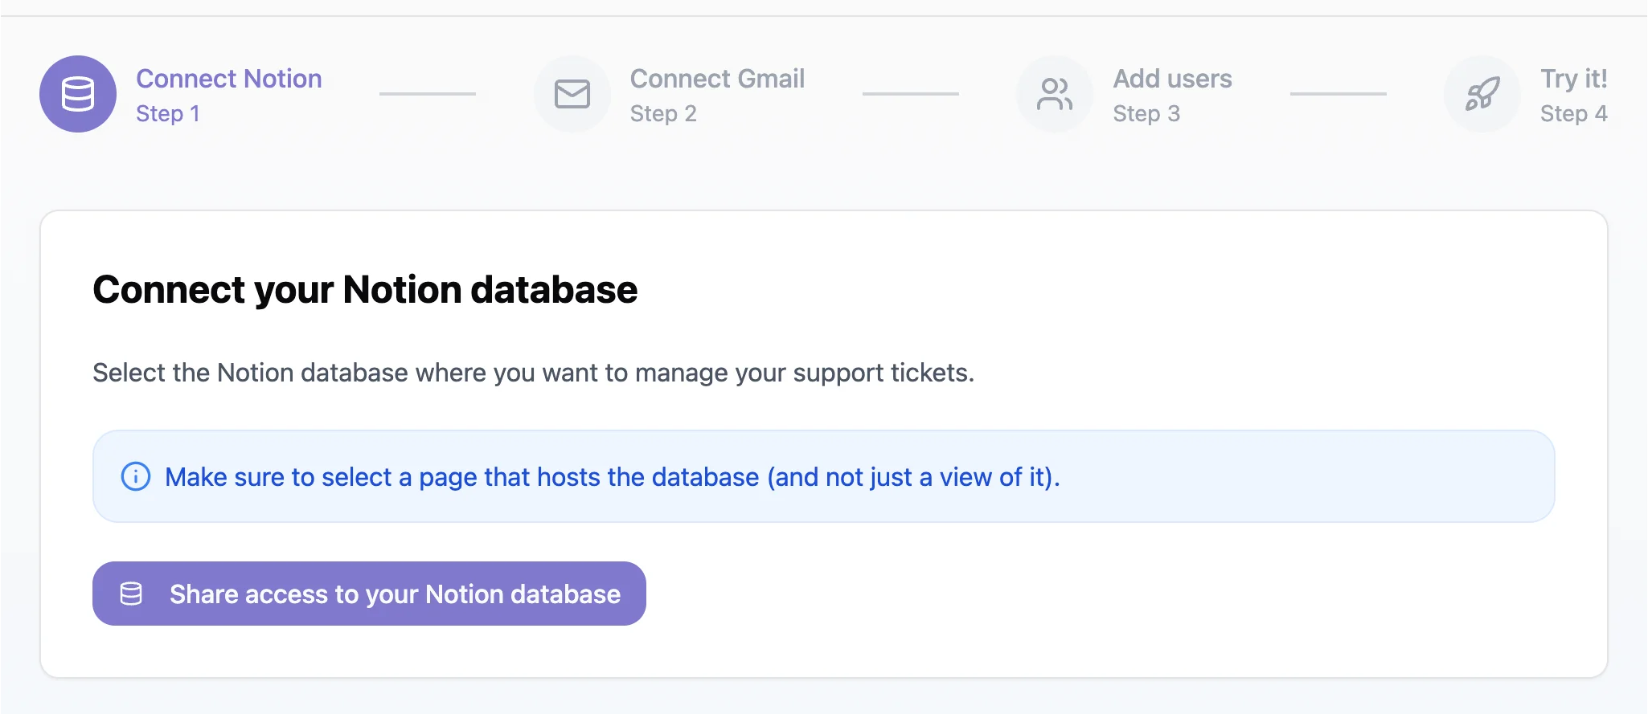Click the "Step 2" subtitle text
The height and width of the screenshot is (714, 1648).
coord(663,114)
